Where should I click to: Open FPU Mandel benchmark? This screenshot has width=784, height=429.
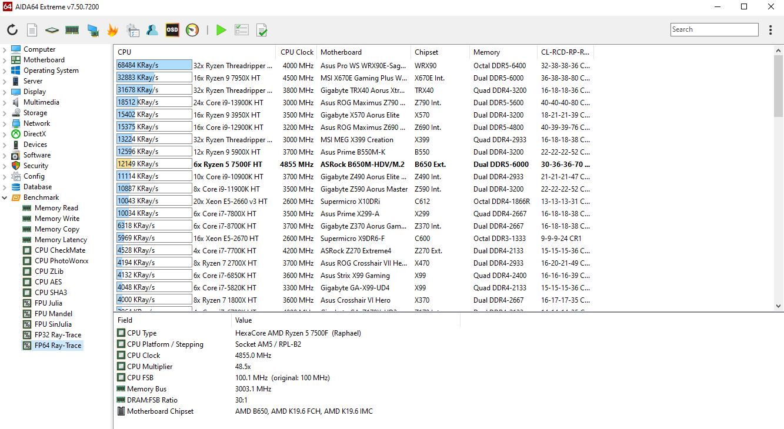[54, 314]
